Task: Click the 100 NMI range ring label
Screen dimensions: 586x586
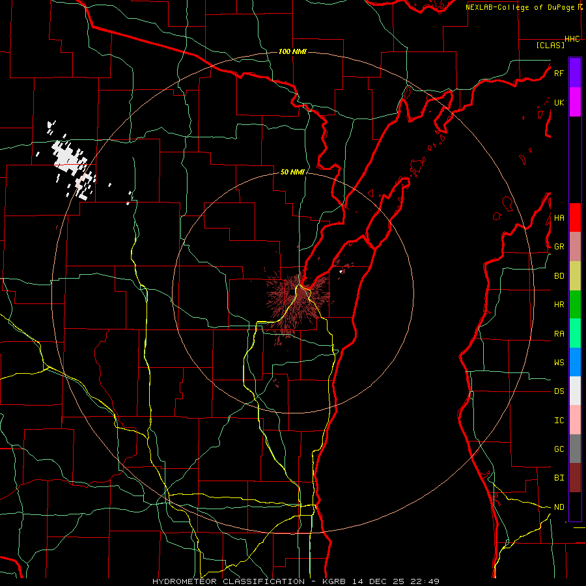Action: (292, 51)
